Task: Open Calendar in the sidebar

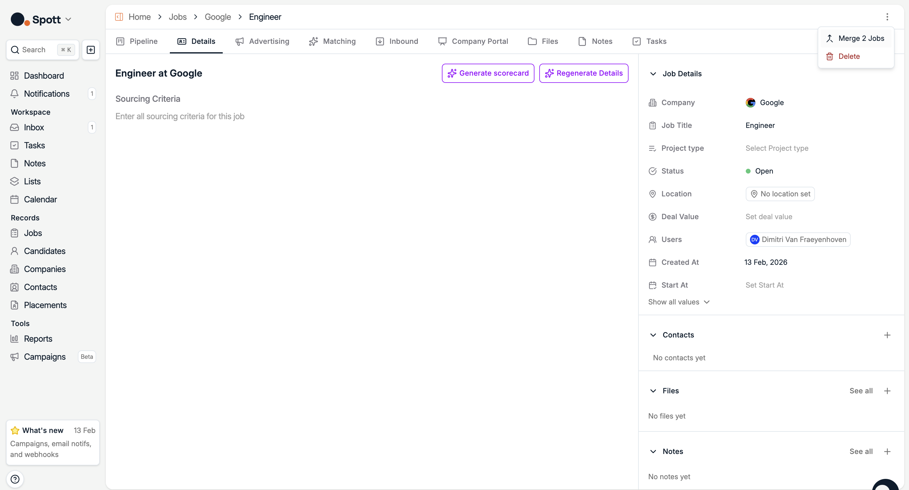Action: click(53, 199)
